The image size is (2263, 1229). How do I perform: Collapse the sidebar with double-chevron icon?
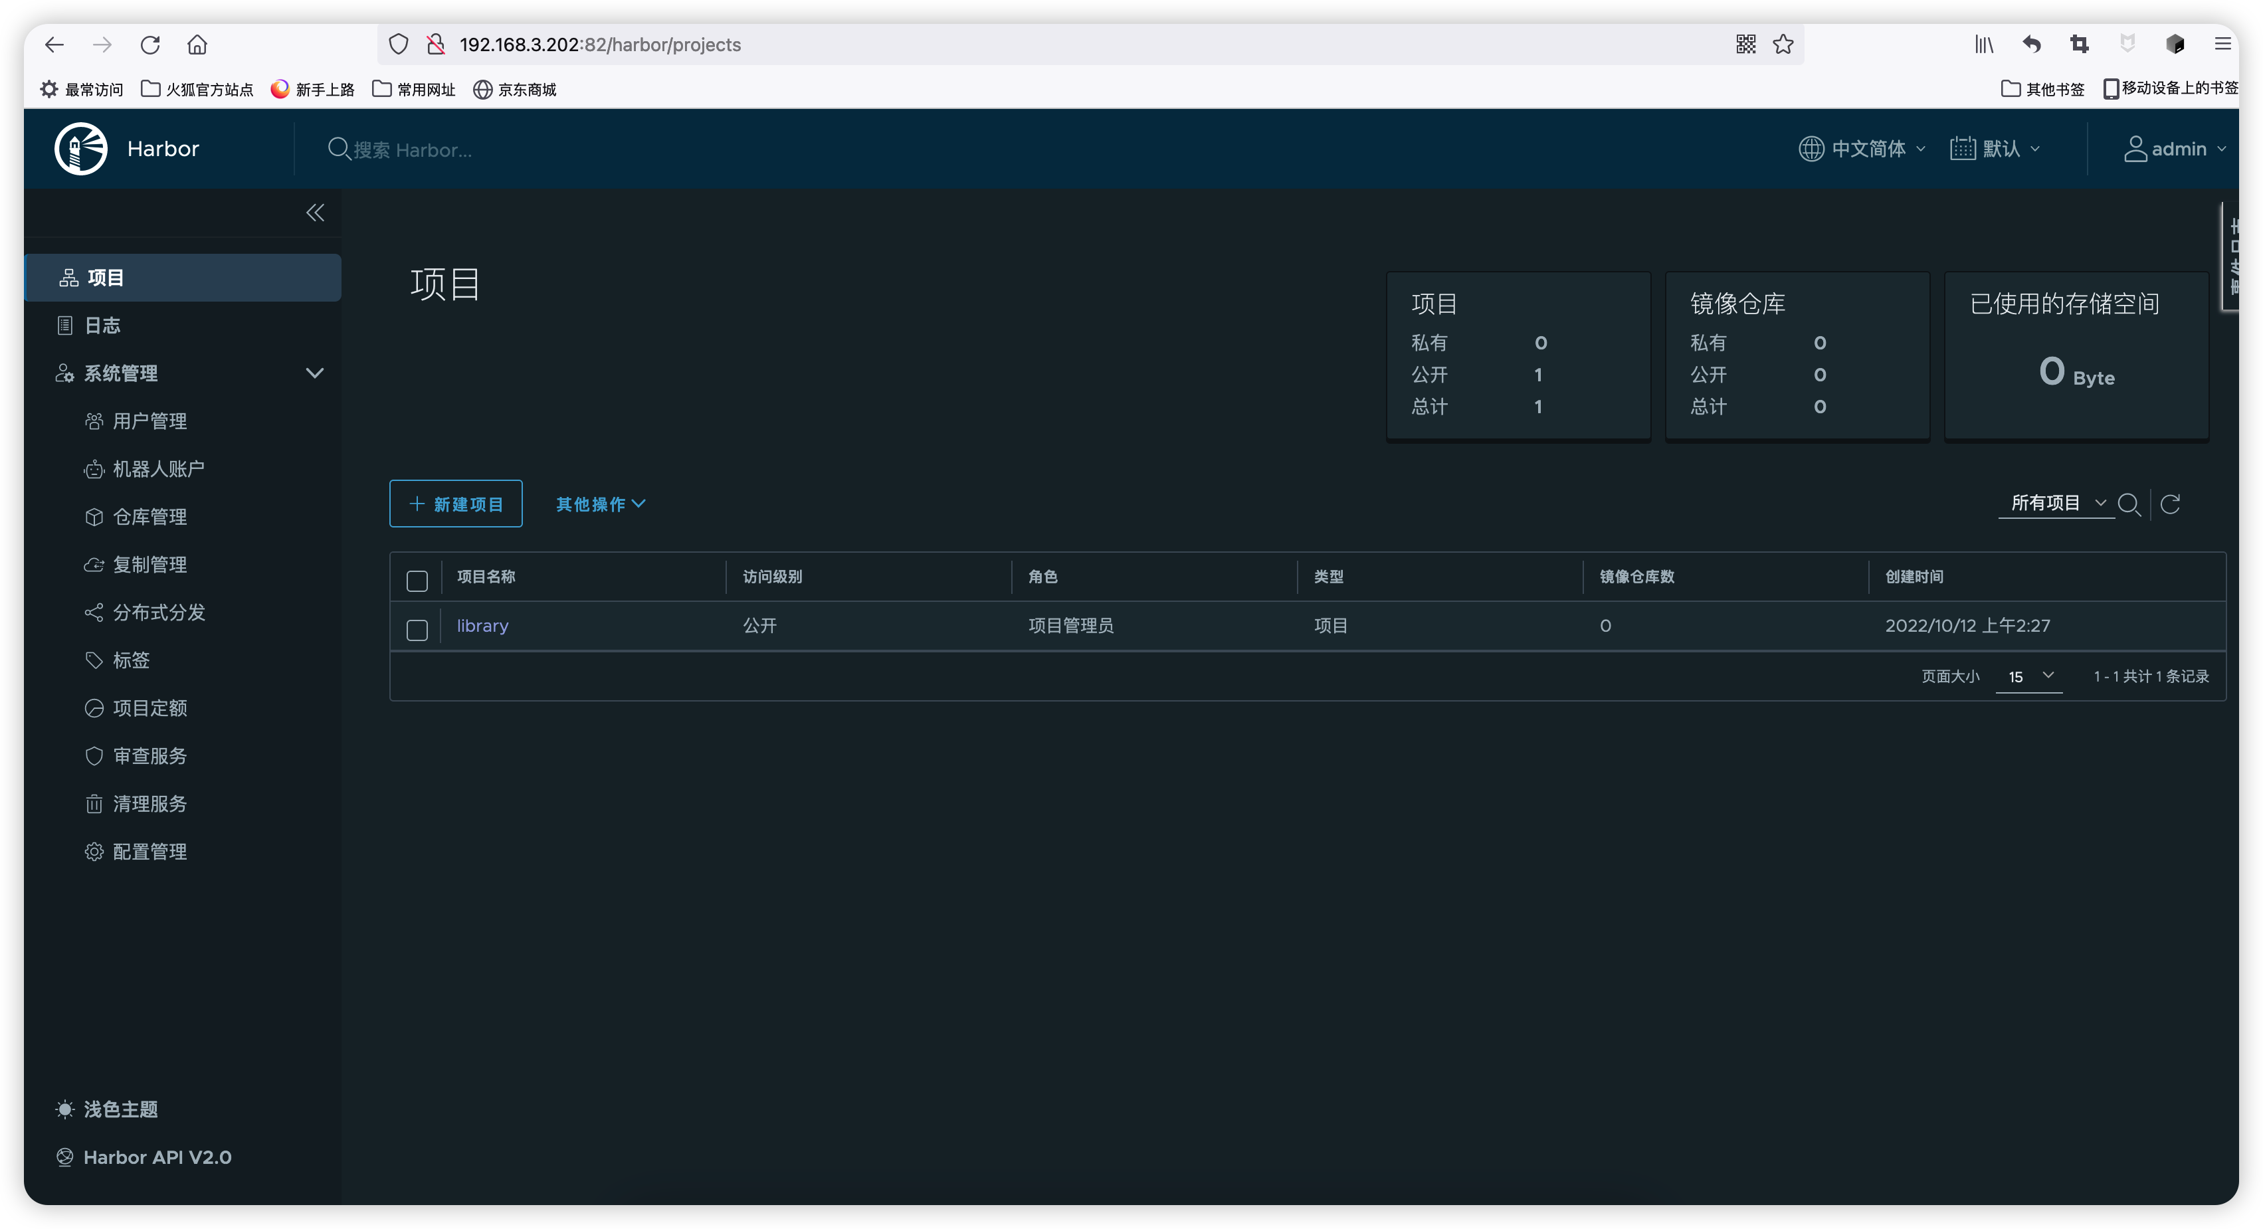coord(314,213)
